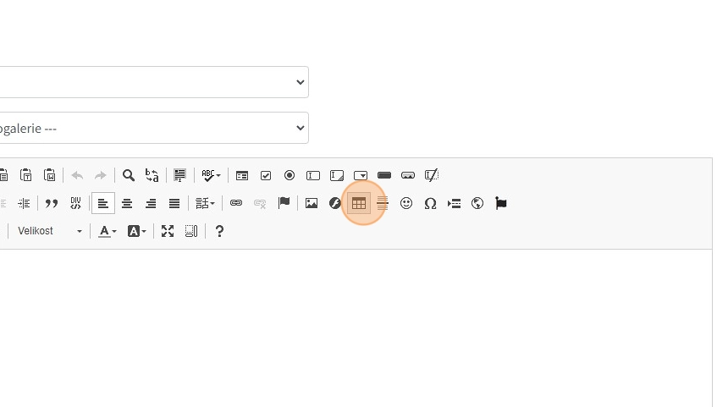This screenshot has height=407, width=728.
Task: Click the Block Quote icon
Action: (x=52, y=203)
